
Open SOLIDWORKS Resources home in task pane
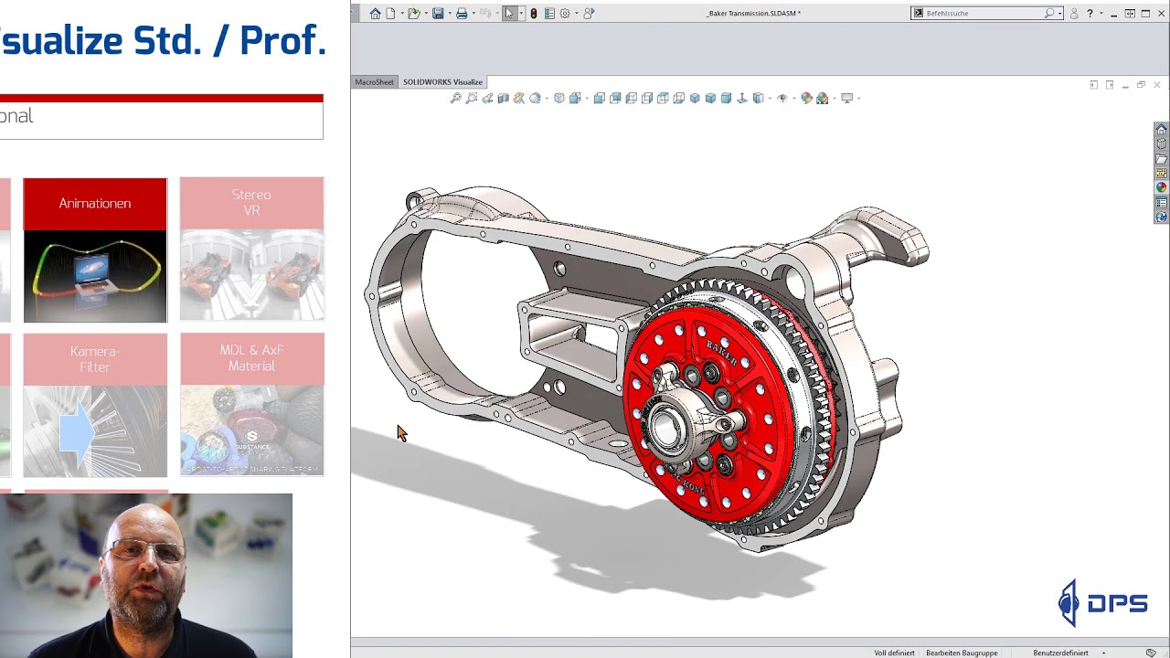(x=1161, y=129)
